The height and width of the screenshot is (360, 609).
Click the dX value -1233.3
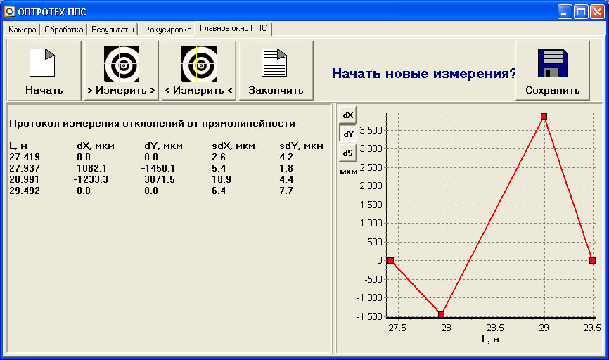click(x=91, y=179)
